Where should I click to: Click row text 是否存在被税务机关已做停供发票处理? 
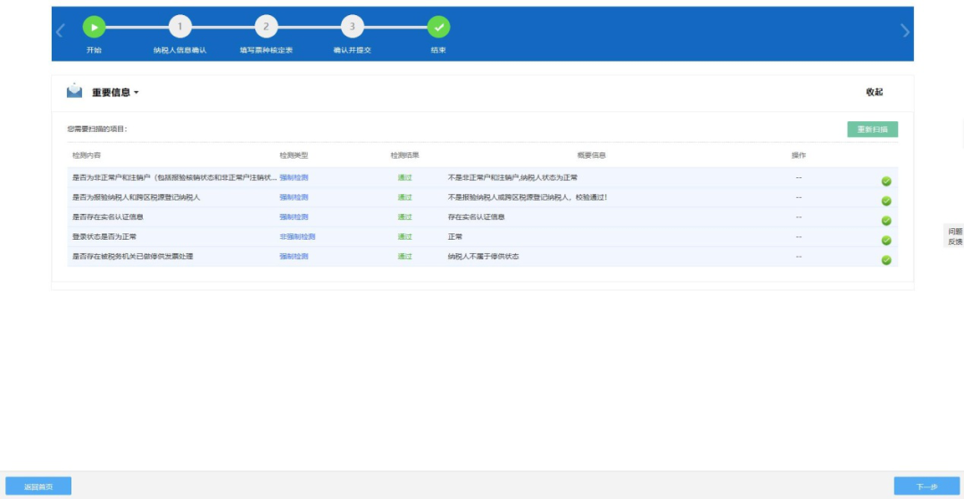133,256
